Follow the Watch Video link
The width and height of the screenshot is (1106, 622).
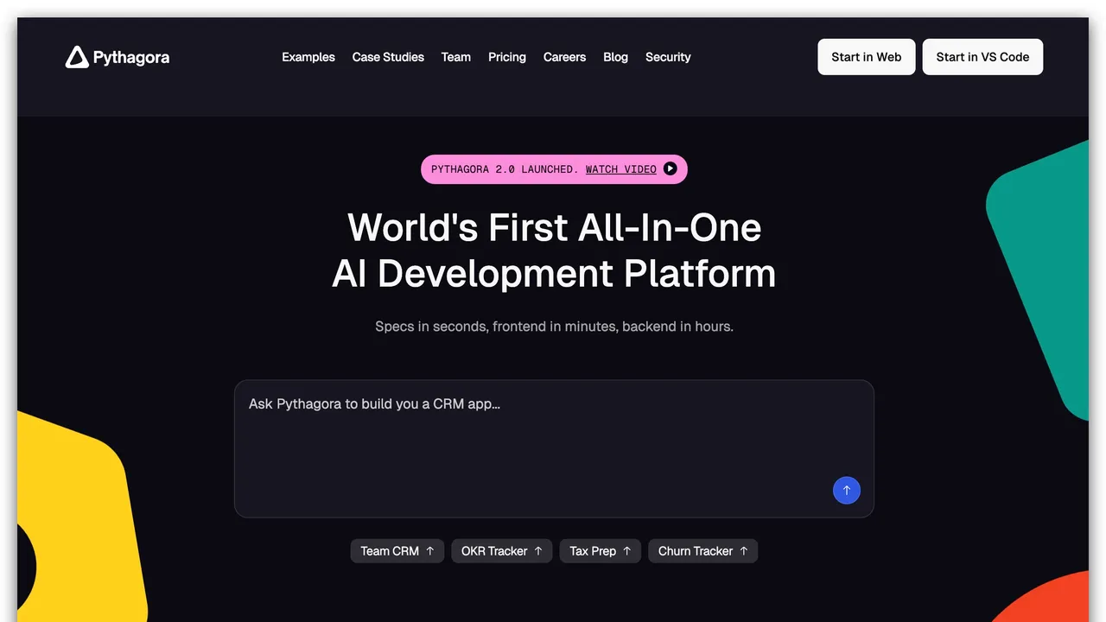[x=621, y=169]
